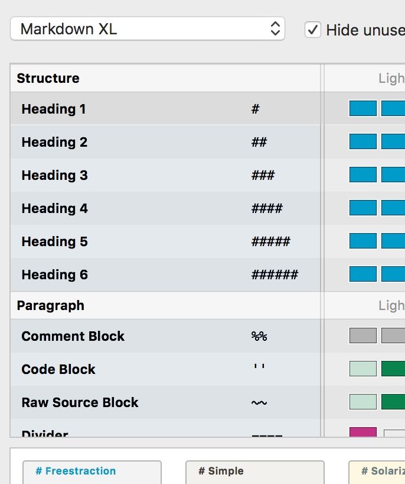Choose the Solarized theme thumbnail

pos(378,472)
